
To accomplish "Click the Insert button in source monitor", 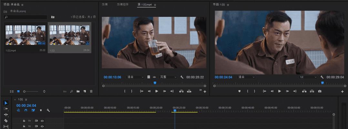I will point(181,91).
